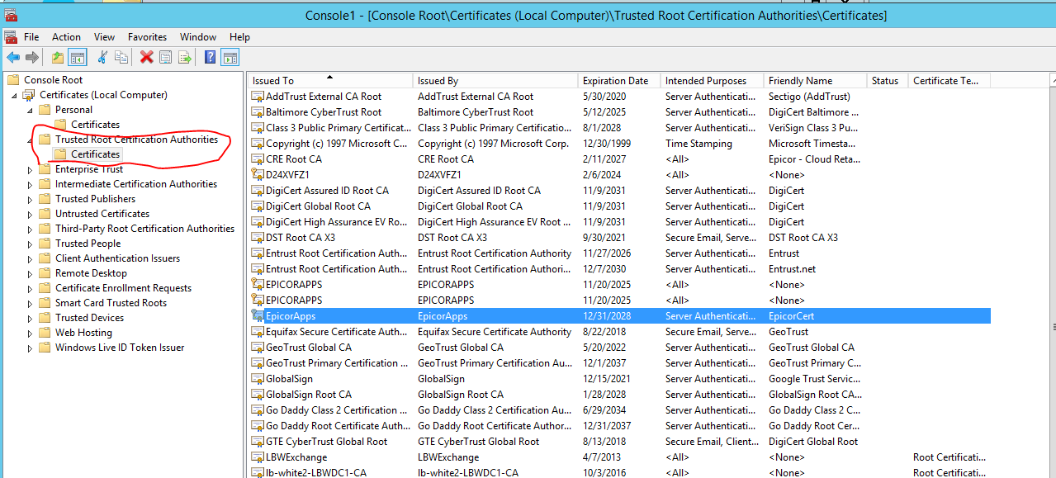The image size is (1056, 478).
Task: Select the DST Root CA X3 certificate
Action: coord(301,238)
